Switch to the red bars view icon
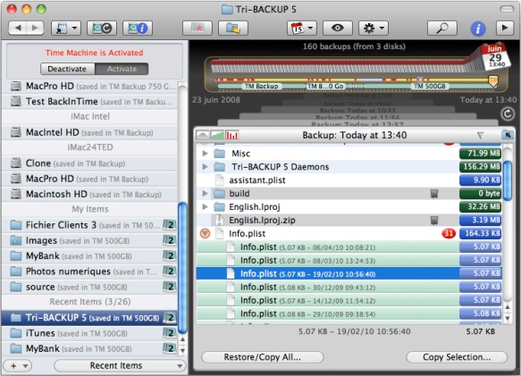521x376 pixels. [232, 135]
